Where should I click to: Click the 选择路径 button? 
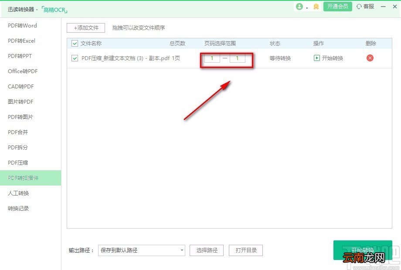tap(207, 250)
